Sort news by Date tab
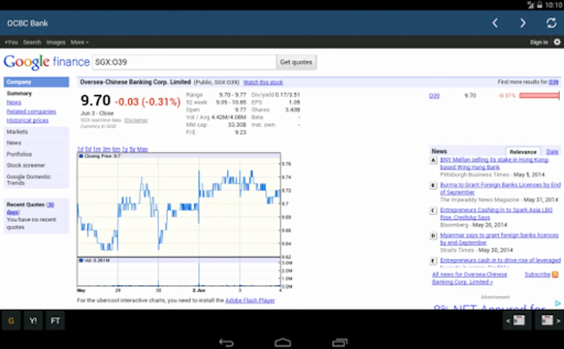The image size is (564, 349). pos(552,152)
